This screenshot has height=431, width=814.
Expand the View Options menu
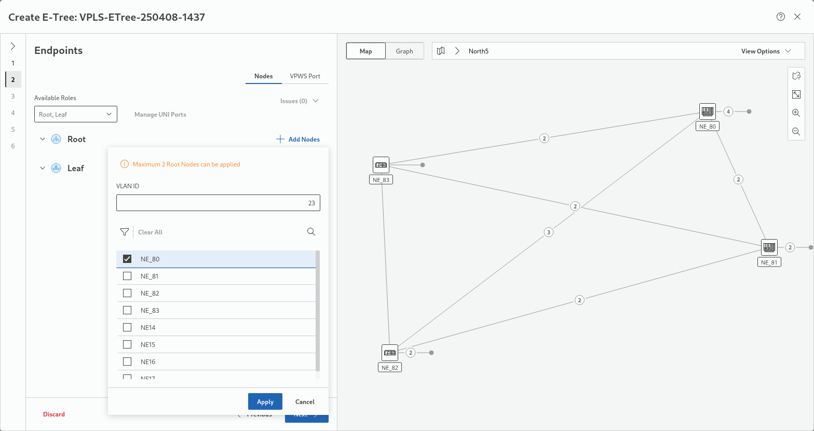click(765, 51)
